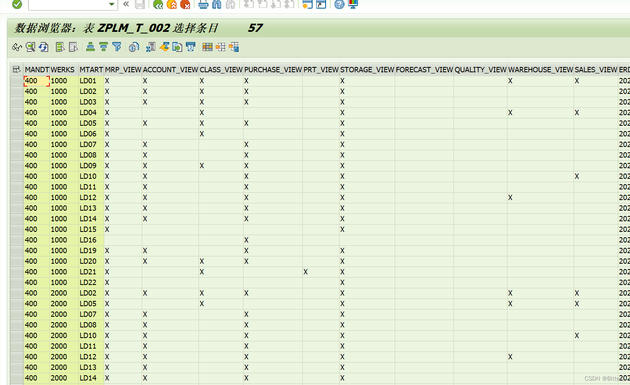Viewport: 630px width, 385px height.
Task: Deselect all entries in the list
Action: click(74, 47)
